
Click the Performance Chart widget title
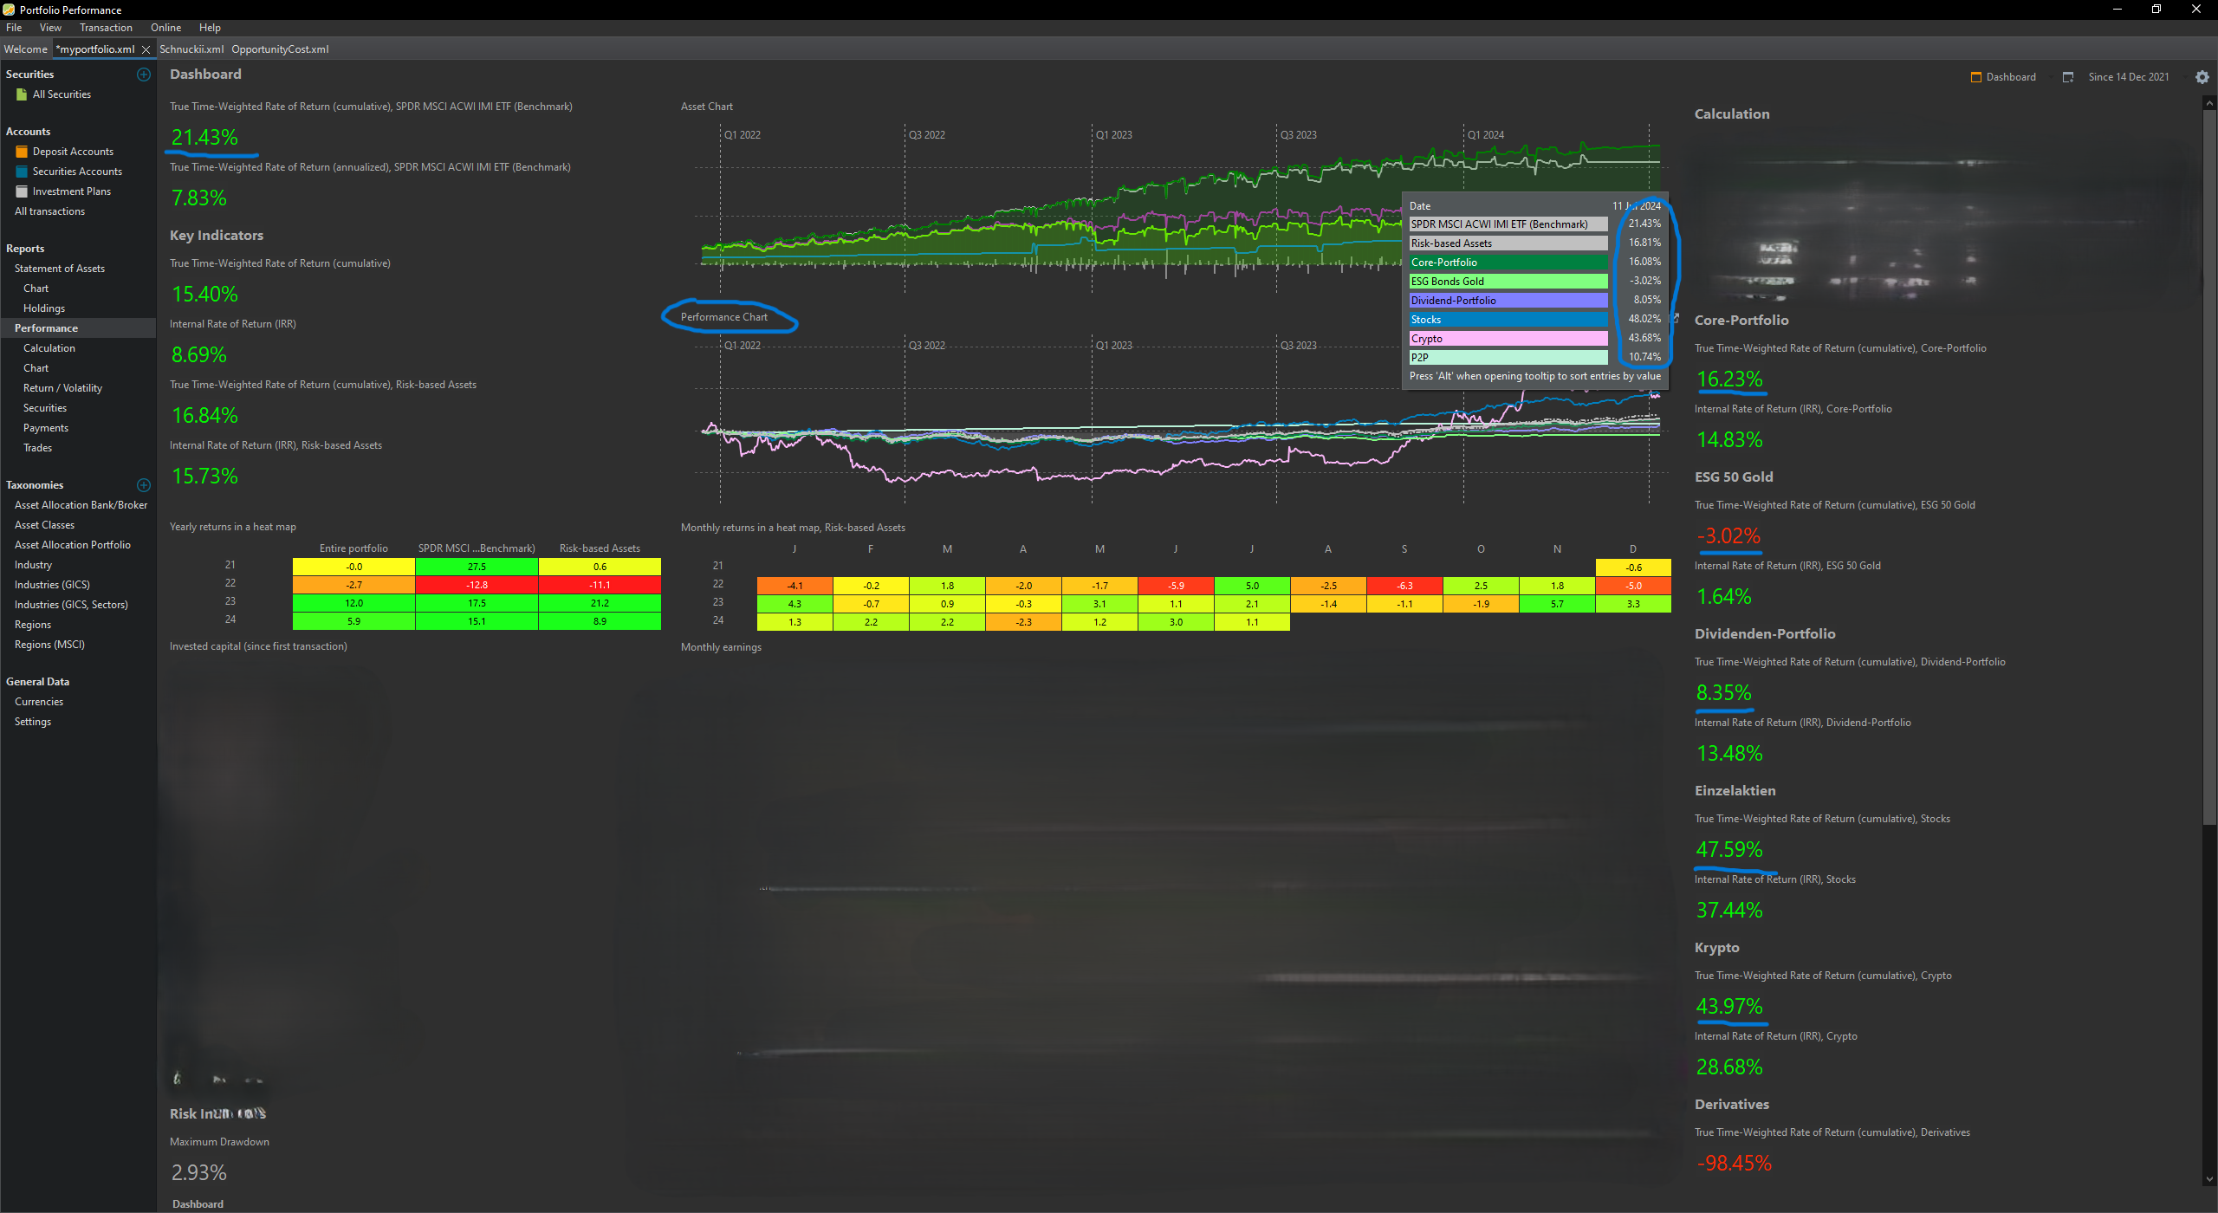point(724,317)
